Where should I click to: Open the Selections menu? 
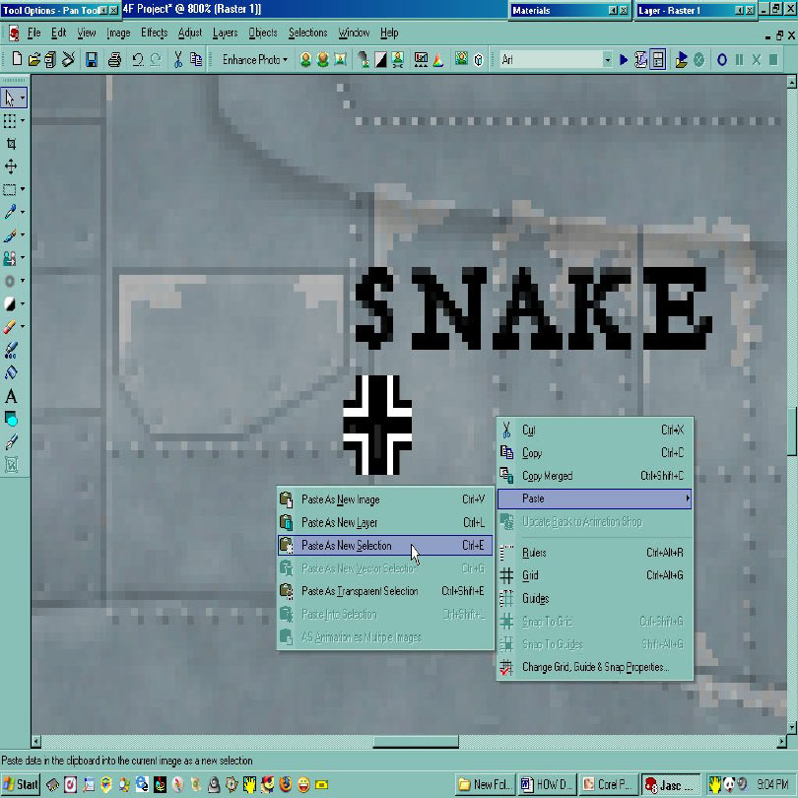click(308, 33)
